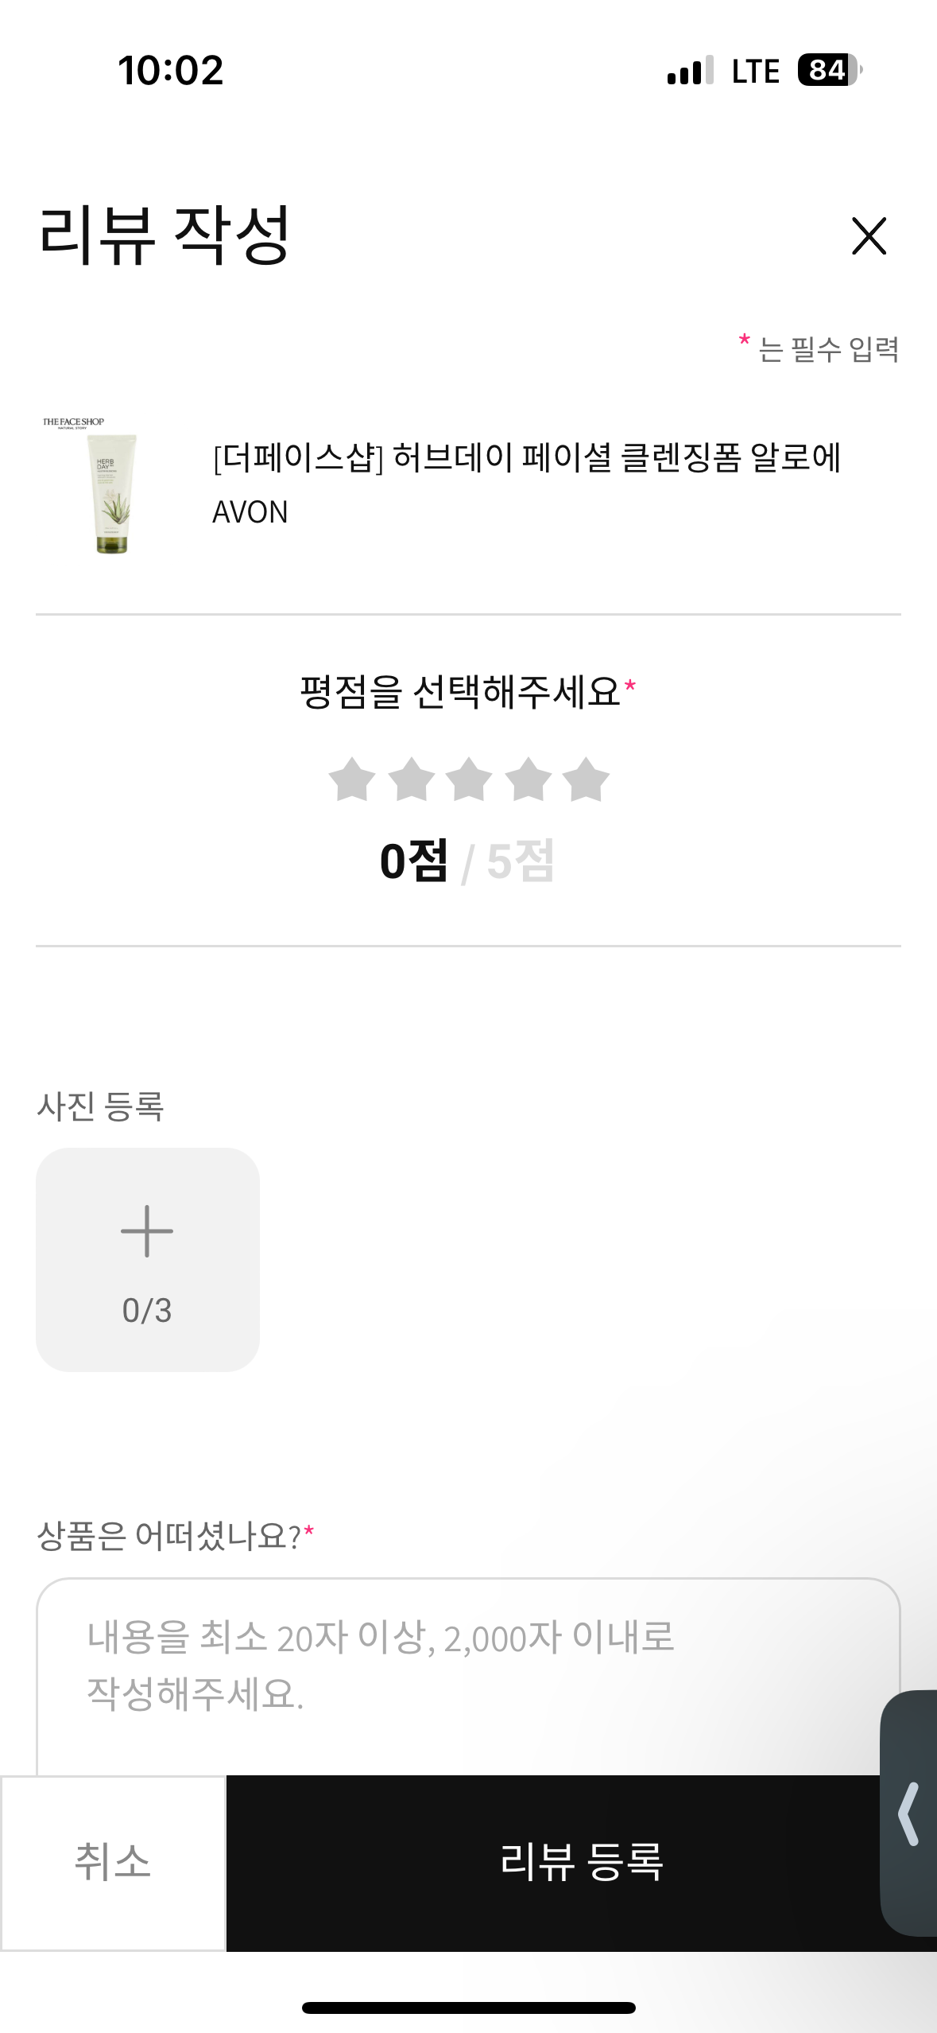The image size is (937, 2033).
Task: Select the second rating star
Action: click(411, 779)
